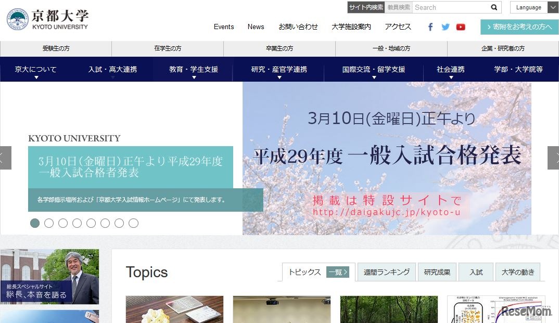Click the 寄附をお考えの方へ button
Image resolution: width=559 pixels, height=323 pixels.
click(519, 27)
